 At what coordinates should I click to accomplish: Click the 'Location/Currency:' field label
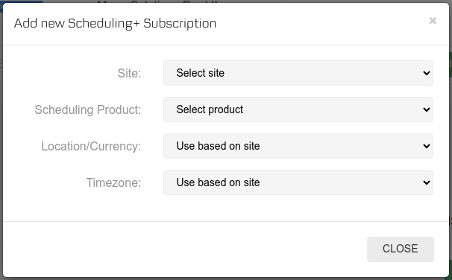[x=91, y=146]
